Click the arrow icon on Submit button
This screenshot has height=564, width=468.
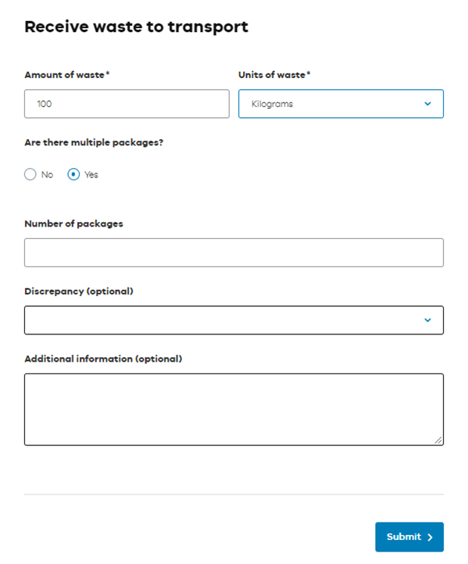click(x=430, y=537)
